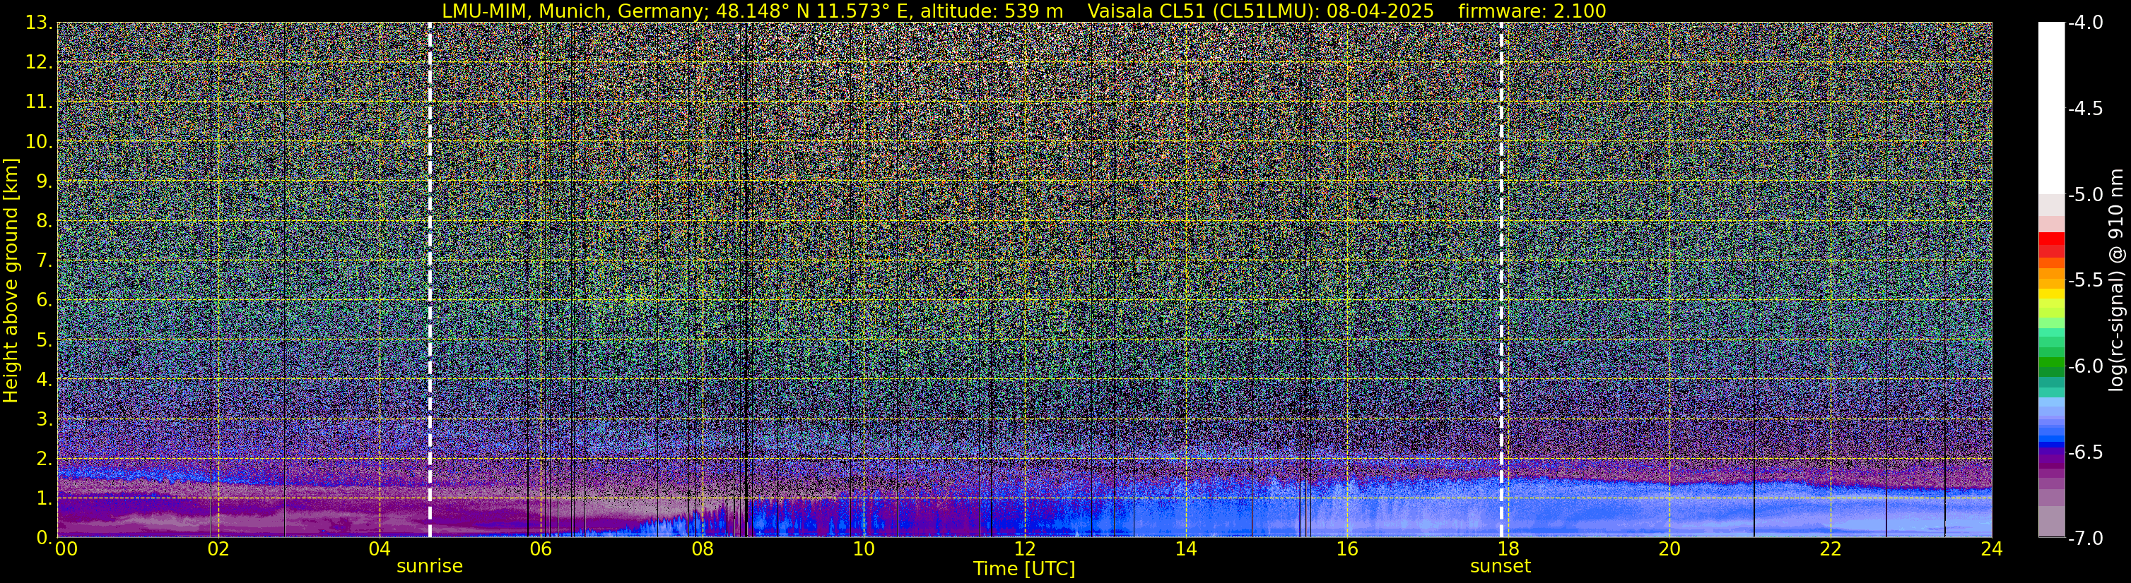Click the -4.5 colorbar tick label
2131x583 pixels.
point(2084,109)
